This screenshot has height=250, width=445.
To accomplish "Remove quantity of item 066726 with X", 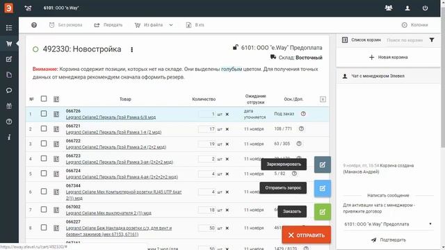I will click(227, 114).
